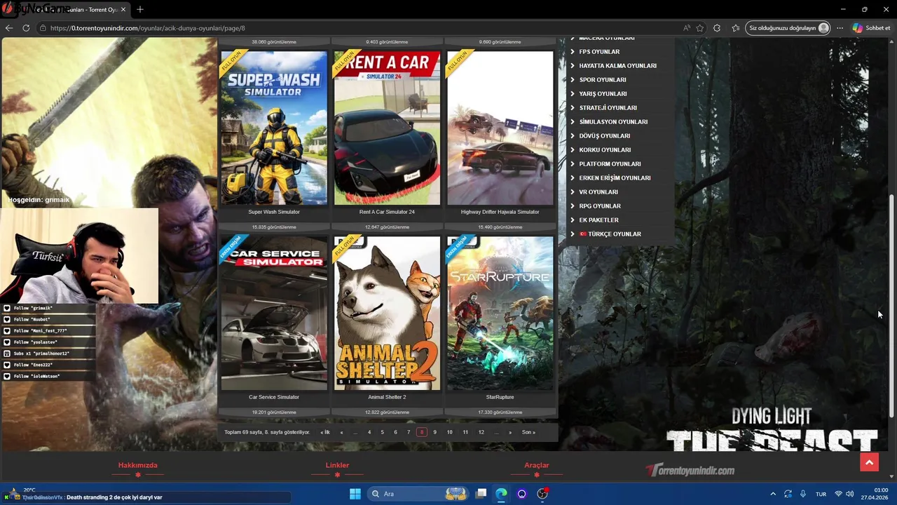Open the browser extensions icon
The width and height of the screenshot is (897, 505).
click(717, 28)
